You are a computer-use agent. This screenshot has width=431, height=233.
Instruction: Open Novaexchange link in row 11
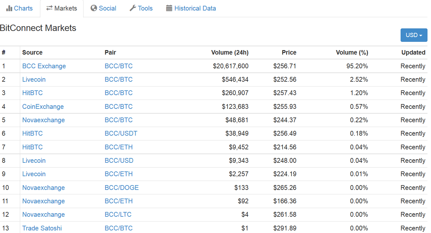44,201
